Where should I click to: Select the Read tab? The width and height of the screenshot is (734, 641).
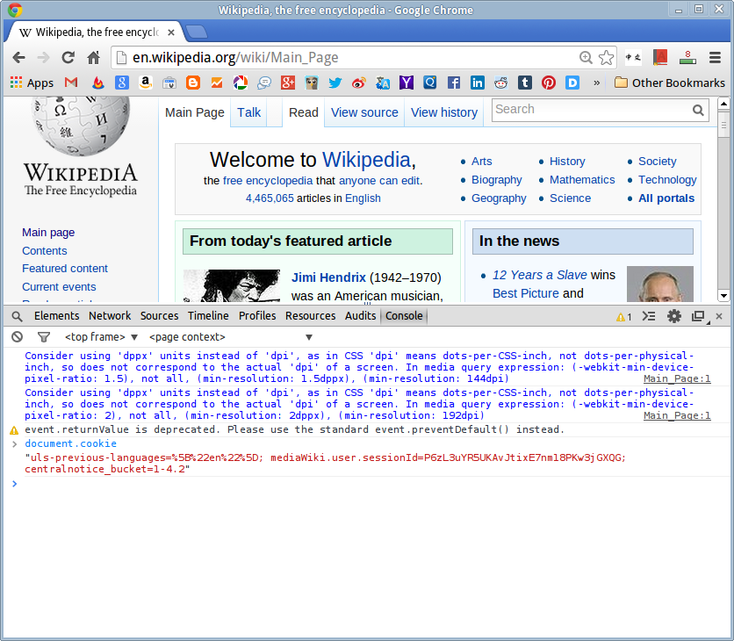click(x=303, y=112)
